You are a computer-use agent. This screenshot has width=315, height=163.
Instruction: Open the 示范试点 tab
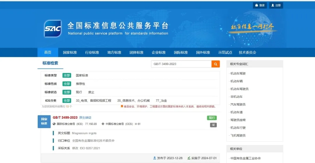(x=225, y=52)
